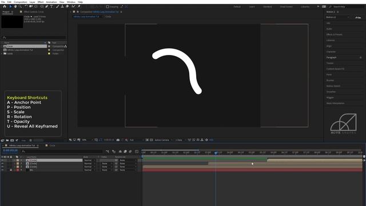Open the Effect menu
The image size is (366, 206).
(x=41, y=2)
